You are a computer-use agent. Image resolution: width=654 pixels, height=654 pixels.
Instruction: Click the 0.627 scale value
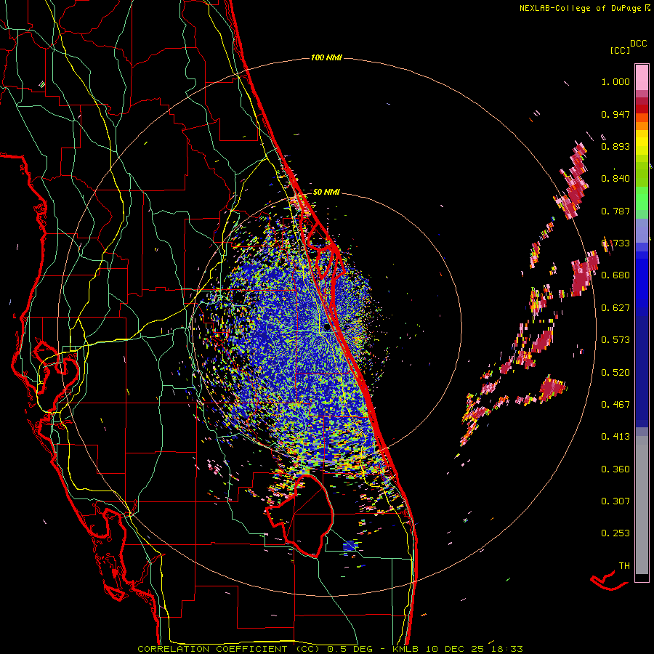[x=615, y=308]
